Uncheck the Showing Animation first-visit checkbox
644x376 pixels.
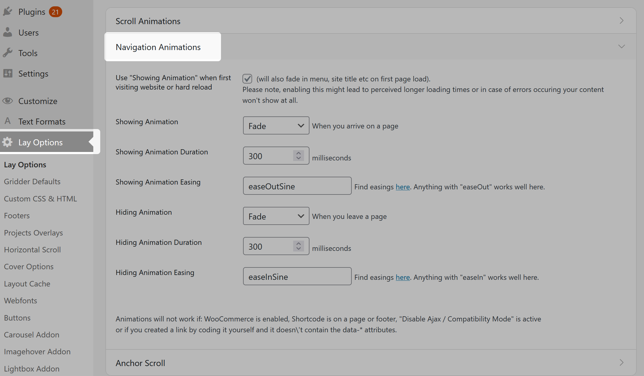click(247, 79)
